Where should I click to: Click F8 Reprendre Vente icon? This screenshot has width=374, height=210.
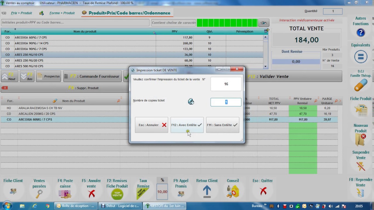360,193
